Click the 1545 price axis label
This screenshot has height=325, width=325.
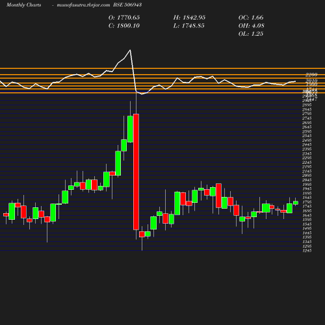307,224
